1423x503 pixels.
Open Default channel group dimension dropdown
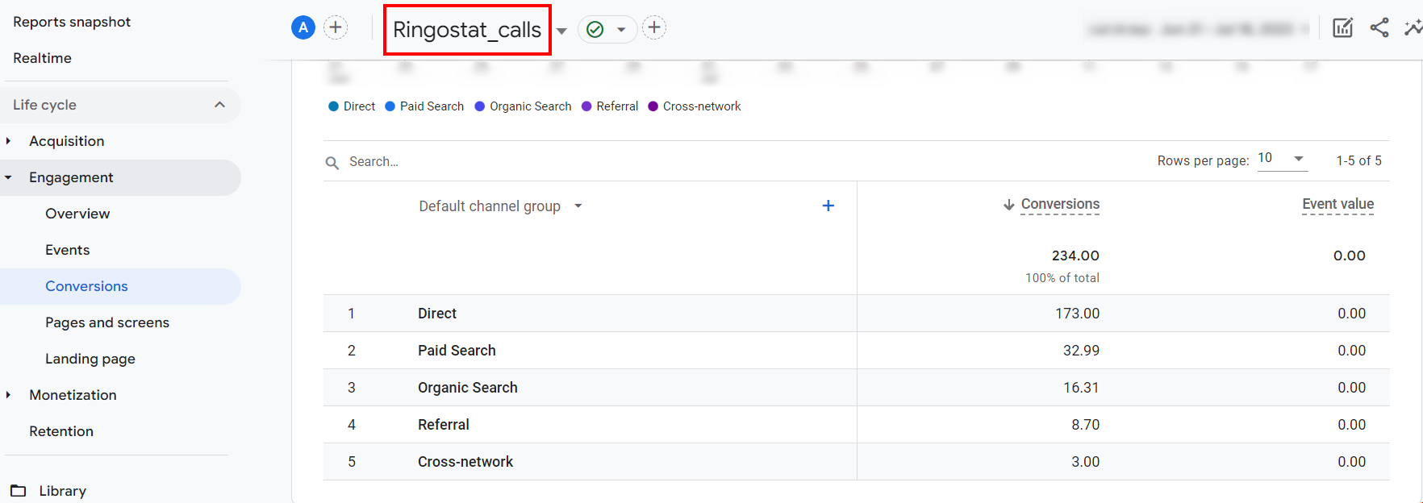[500, 206]
